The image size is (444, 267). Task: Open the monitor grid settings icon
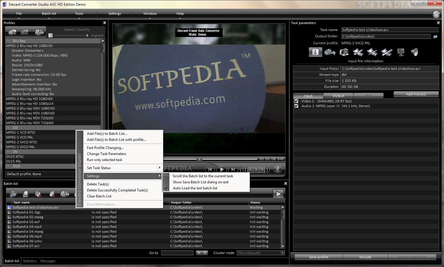click(401, 52)
